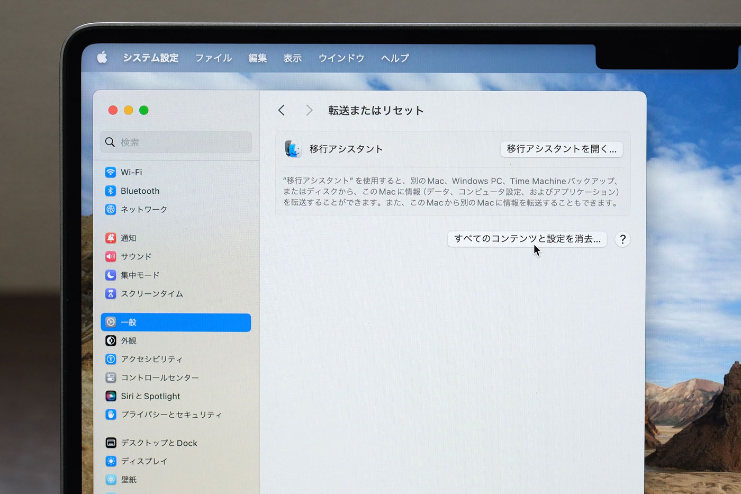This screenshot has width=741, height=494.
Task: Open the Apple menu logo
Action: tap(102, 57)
